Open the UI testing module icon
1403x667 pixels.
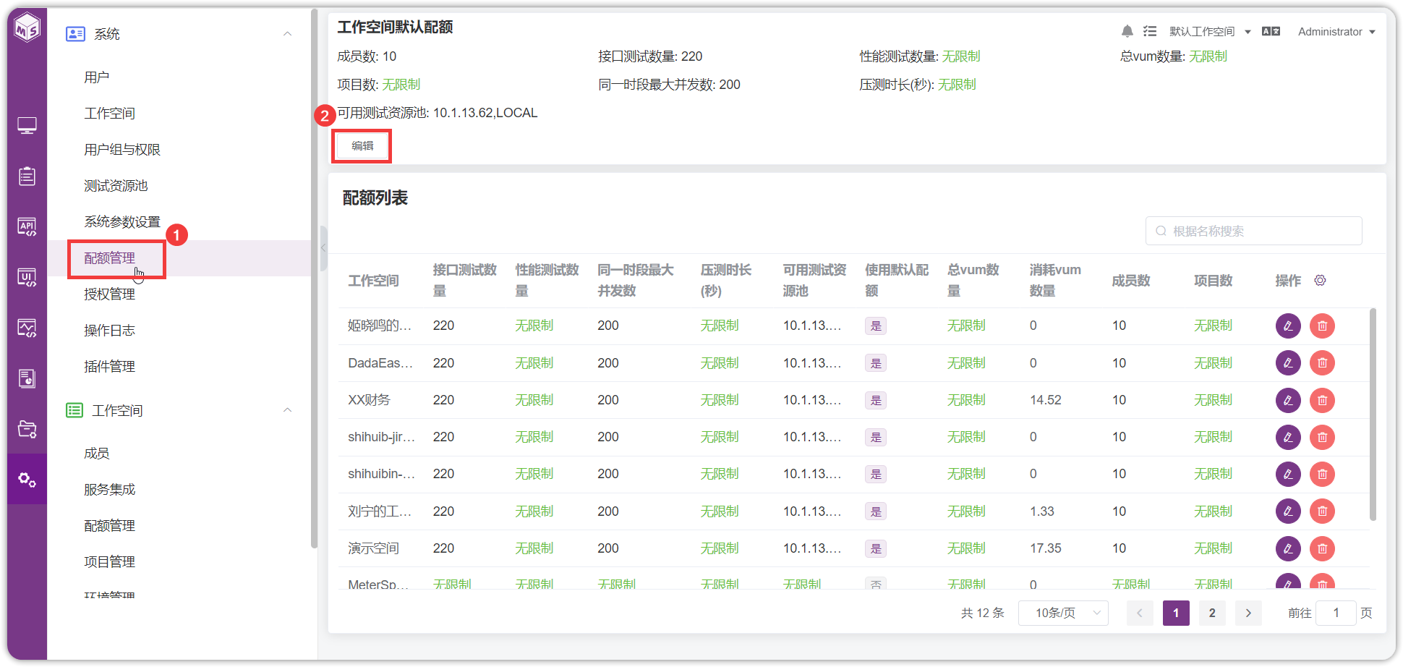click(x=27, y=278)
